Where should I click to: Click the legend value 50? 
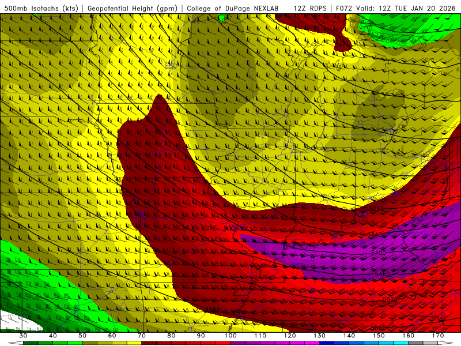point(82,336)
